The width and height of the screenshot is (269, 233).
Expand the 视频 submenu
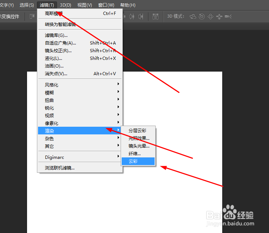click(80, 115)
